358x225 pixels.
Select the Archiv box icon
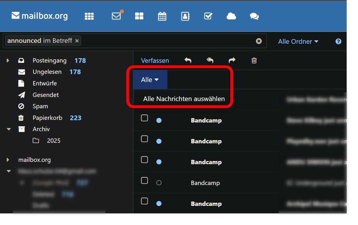(22, 129)
